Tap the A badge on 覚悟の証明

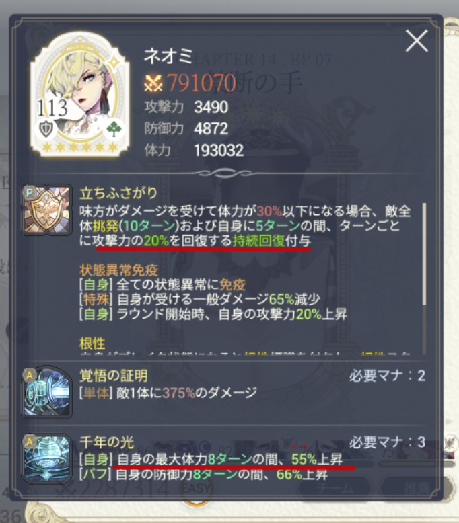pos(30,375)
